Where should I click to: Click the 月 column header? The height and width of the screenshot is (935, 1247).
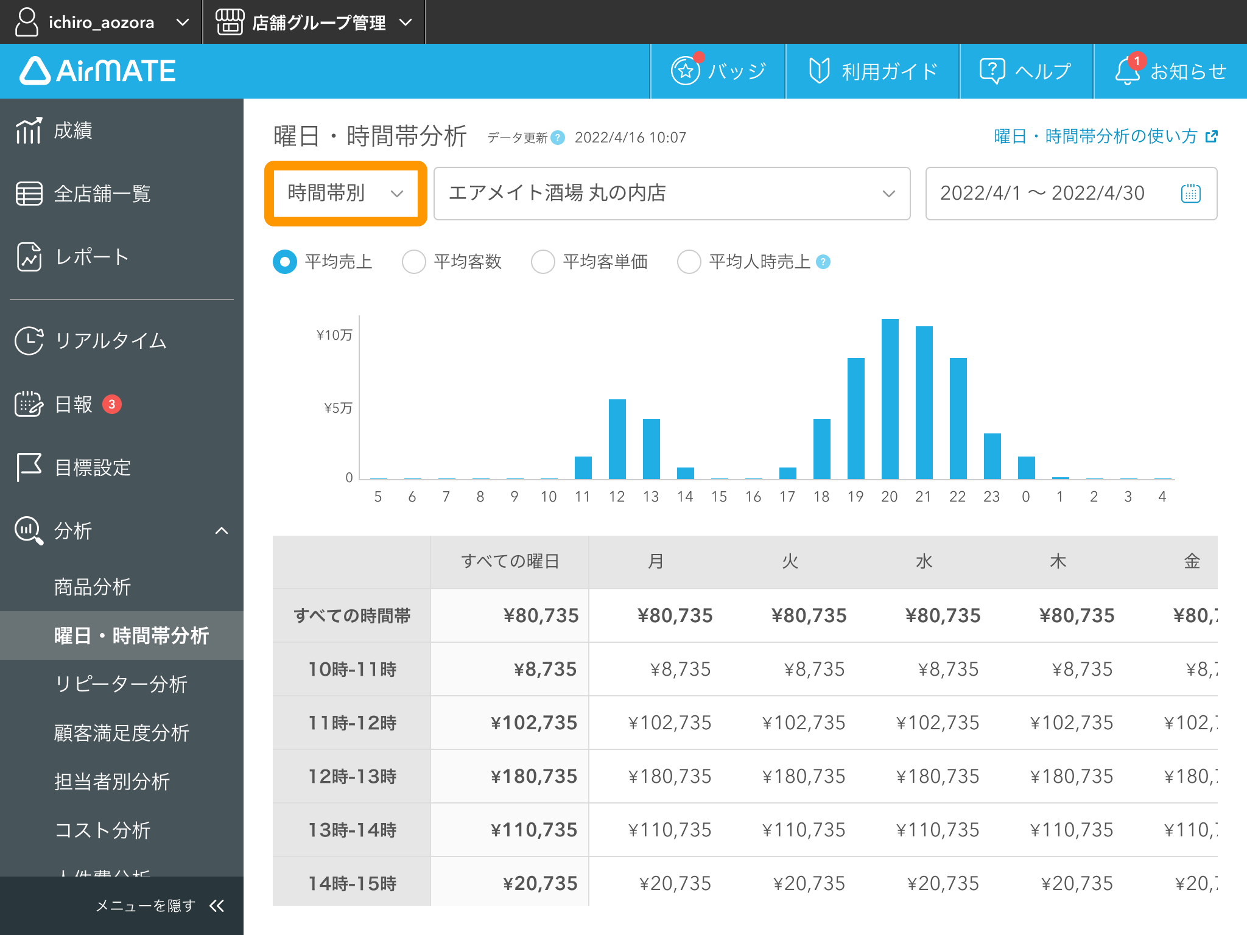(x=656, y=561)
